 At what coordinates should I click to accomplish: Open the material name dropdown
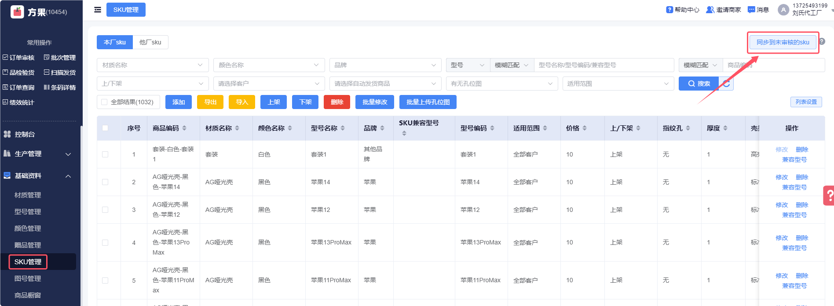pyautogui.click(x=152, y=65)
